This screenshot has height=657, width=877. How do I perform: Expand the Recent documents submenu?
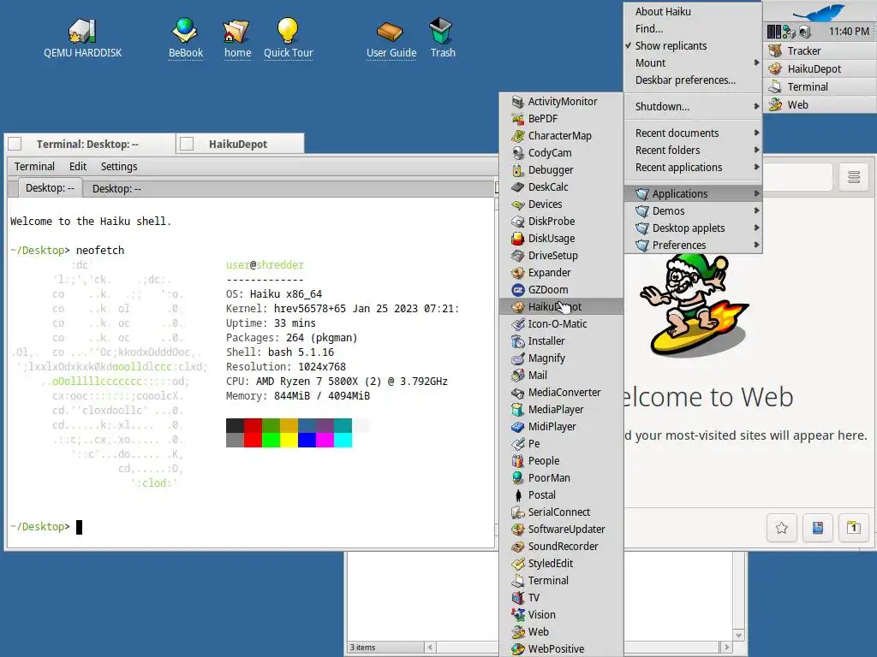click(x=693, y=133)
